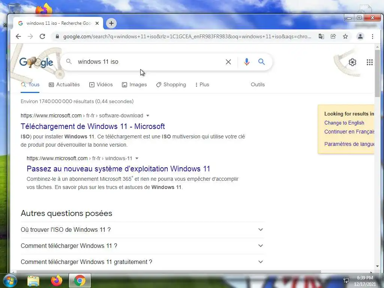Click the blue magnifier search button
This screenshot has height=288, width=384.
click(x=261, y=62)
